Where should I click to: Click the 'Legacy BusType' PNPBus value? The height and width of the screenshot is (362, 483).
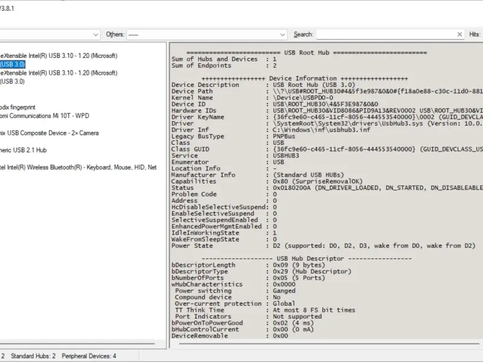tap(284, 136)
